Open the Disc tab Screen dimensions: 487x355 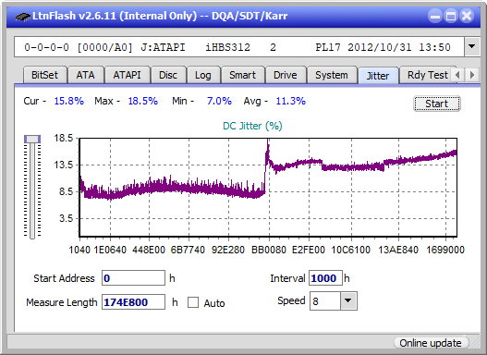point(168,75)
